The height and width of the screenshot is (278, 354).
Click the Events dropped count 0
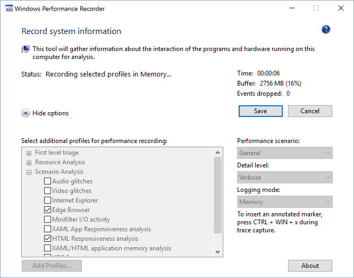(x=288, y=94)
